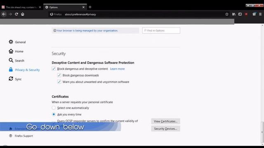The height and width of the screenshot is (148, 264).
Task: Choose Select one automatically radio option
Action: 54,108
